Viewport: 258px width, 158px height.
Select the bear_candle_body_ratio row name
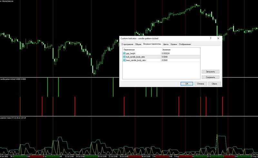coord(136,60)
